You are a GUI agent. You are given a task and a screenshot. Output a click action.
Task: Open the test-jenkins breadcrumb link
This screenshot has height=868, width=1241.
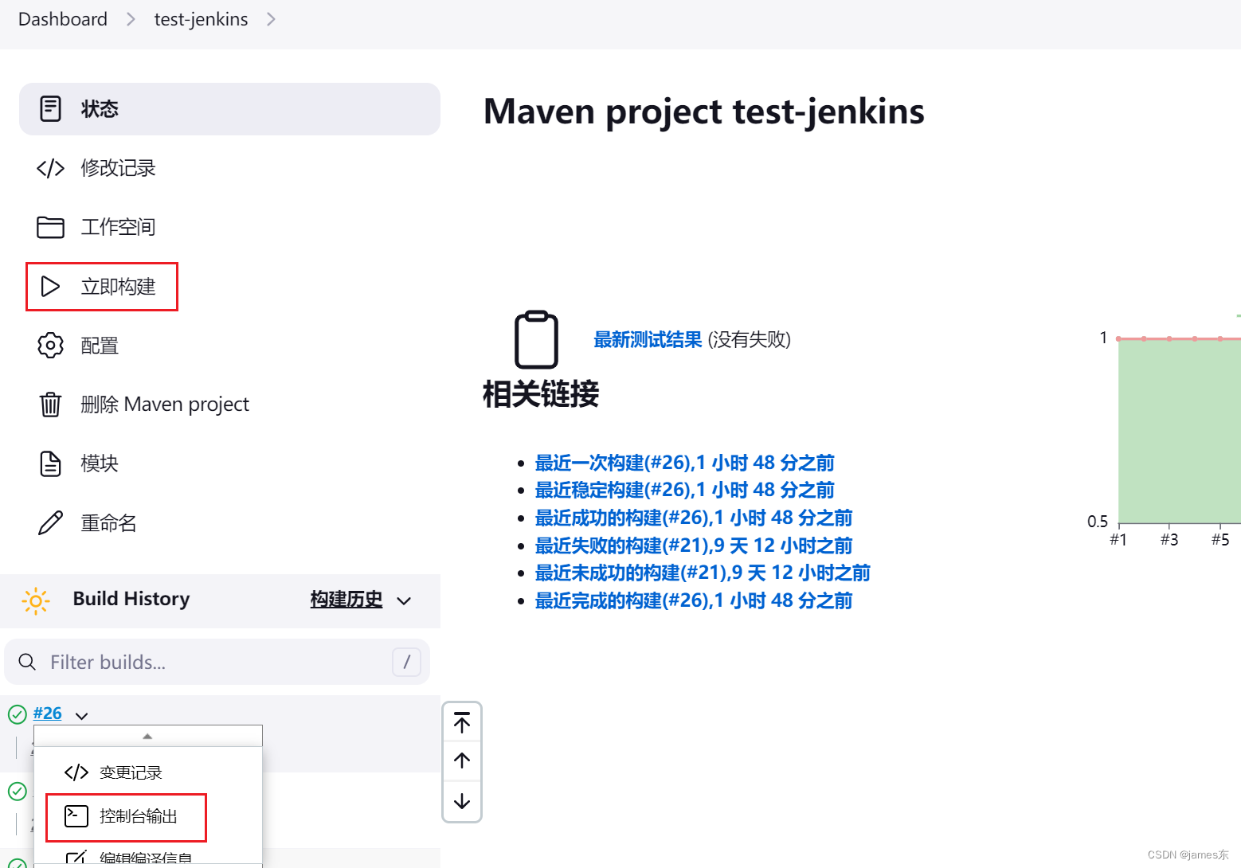tap(201, 19)
